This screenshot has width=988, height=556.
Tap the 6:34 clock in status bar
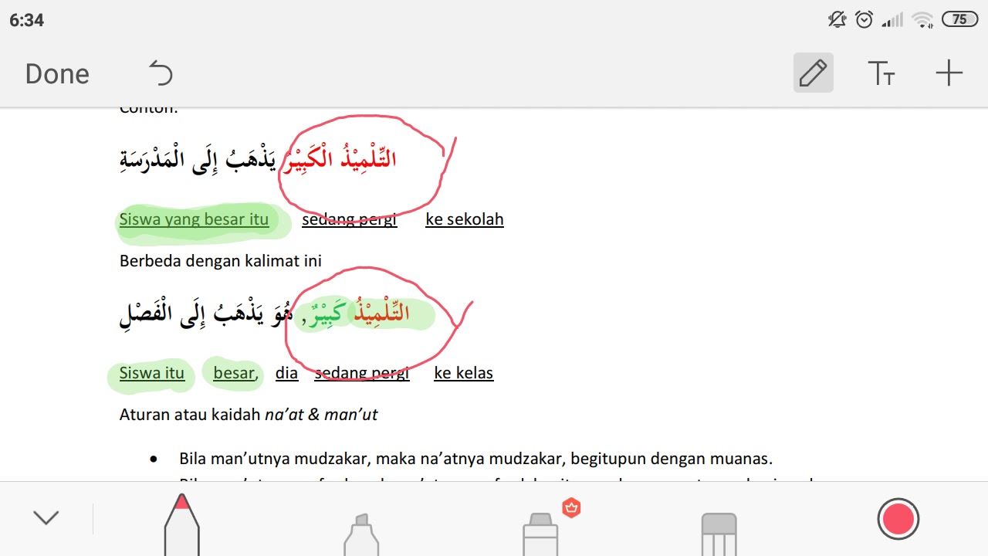27,20
